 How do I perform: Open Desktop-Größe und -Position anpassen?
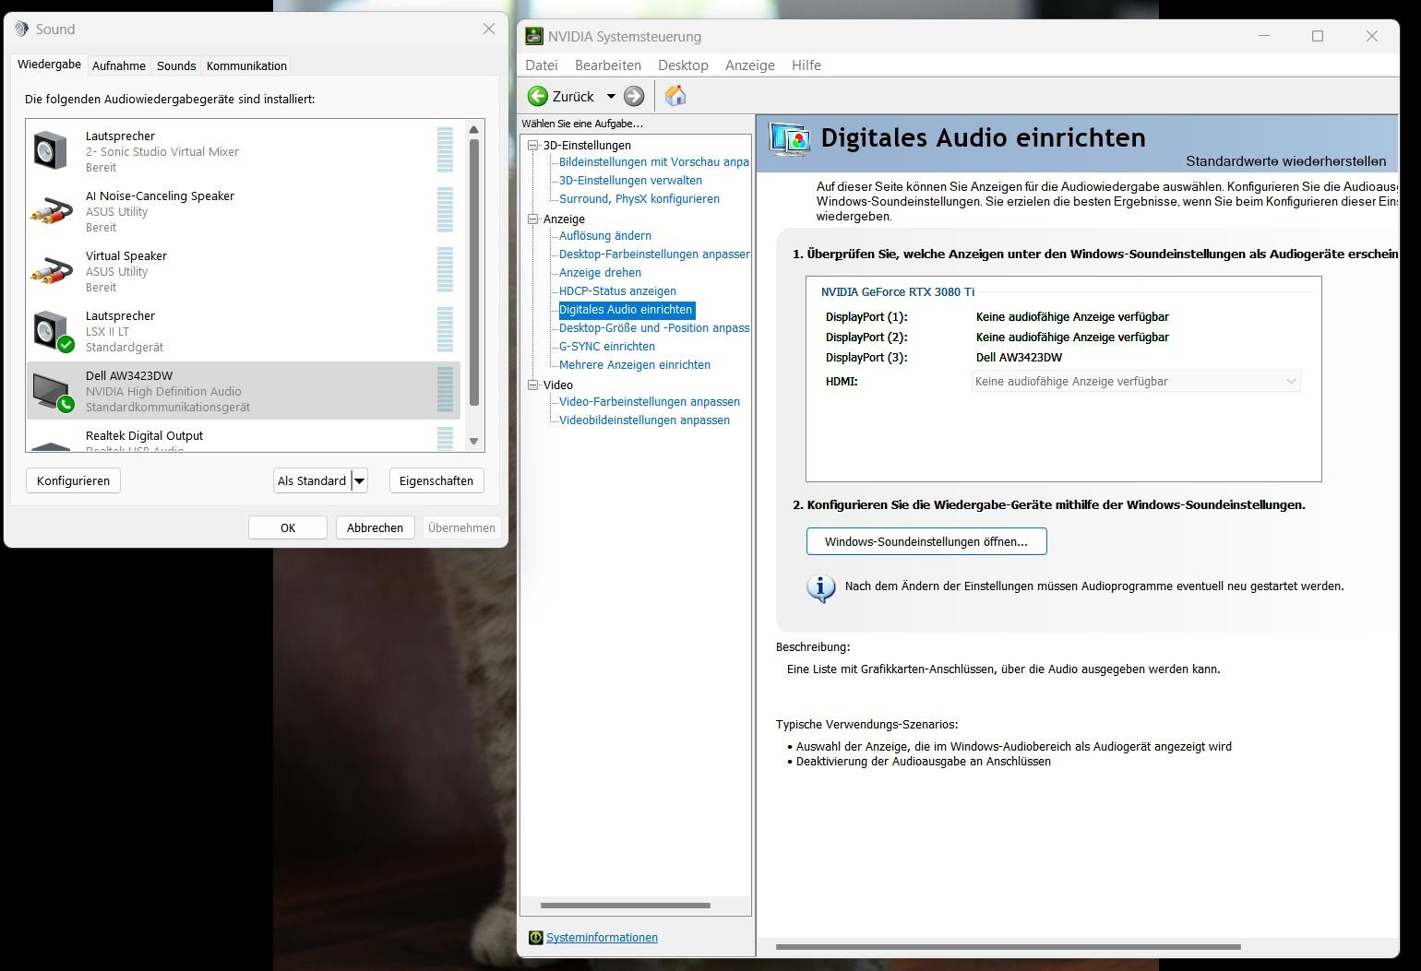click(x=654, y=328)
